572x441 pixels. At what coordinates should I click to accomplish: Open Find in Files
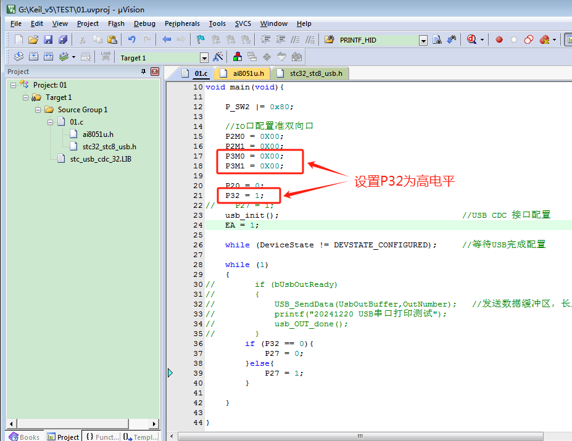coord(329,39)
